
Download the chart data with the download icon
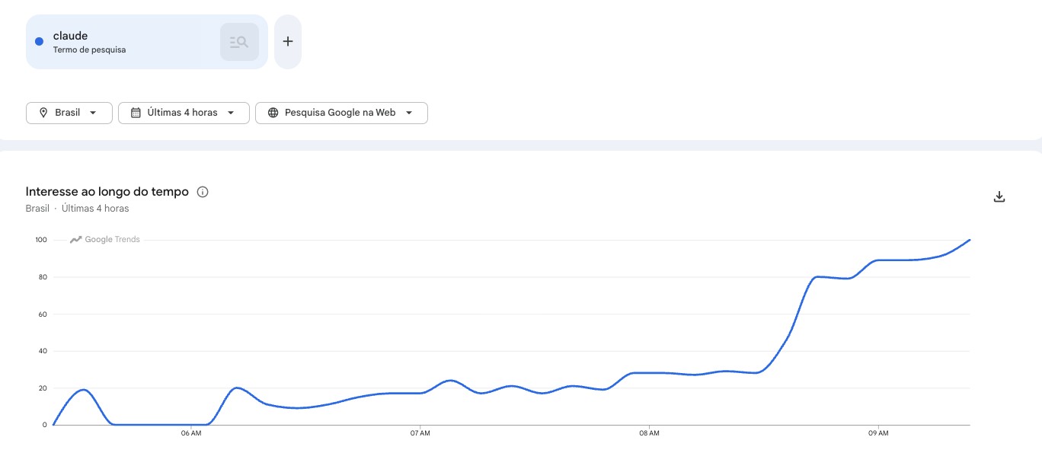pyautogui.click(x=999, y=197)
